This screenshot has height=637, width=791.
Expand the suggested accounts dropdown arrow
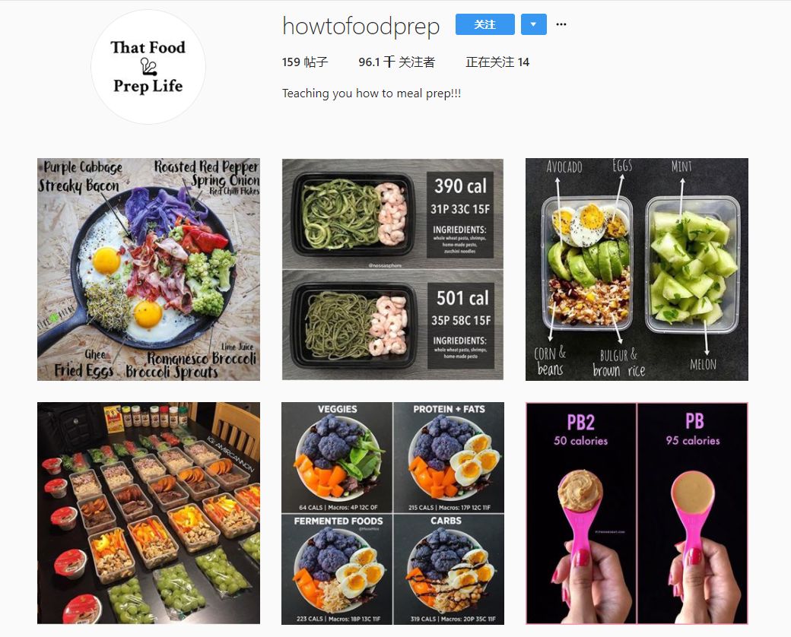[534, 24]
